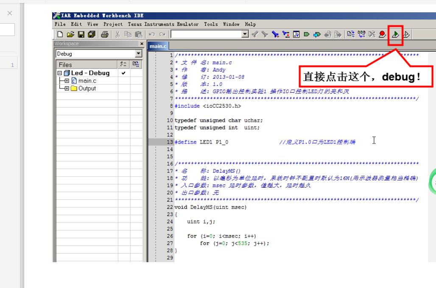Open the Help menu
Image resolution: width=436 pixels, height=288 pixels.
250,24
